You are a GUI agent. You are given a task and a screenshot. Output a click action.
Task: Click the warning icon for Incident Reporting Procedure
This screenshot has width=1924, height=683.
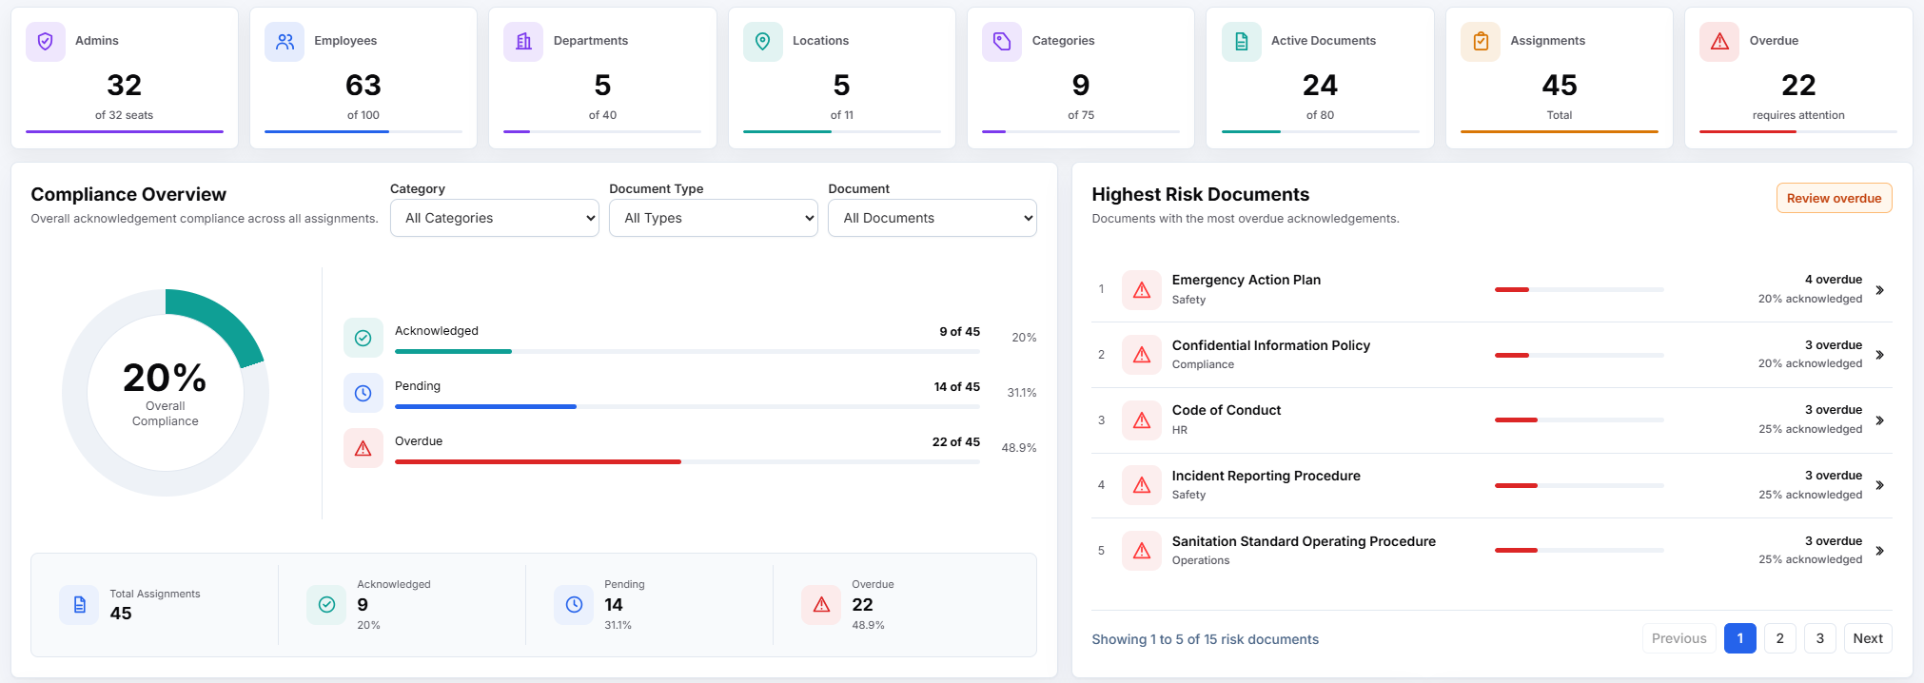1142,485
